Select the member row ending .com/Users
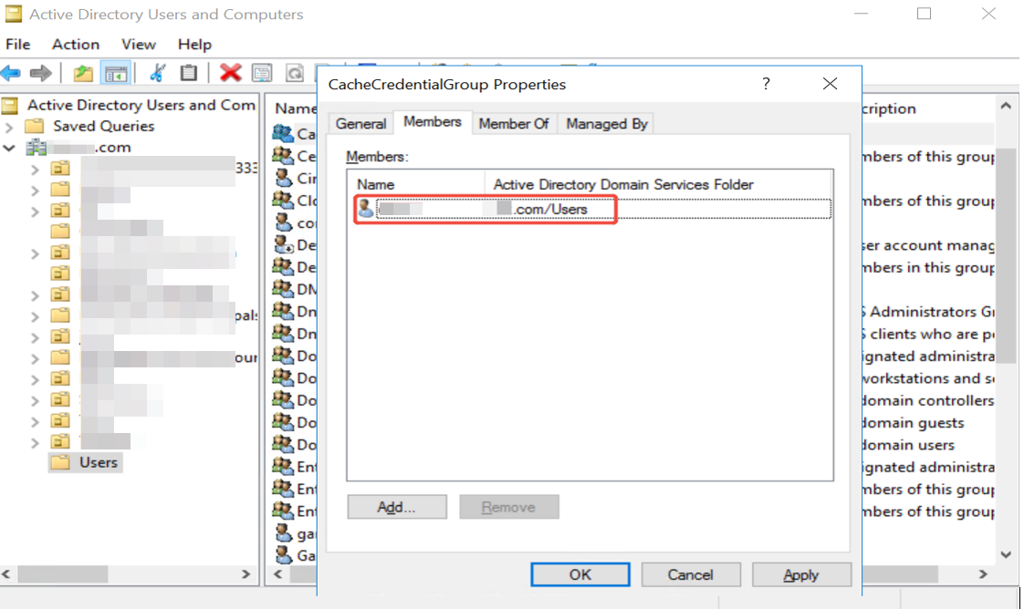The width and height of the screenshot is (1024, 609). 593,209
